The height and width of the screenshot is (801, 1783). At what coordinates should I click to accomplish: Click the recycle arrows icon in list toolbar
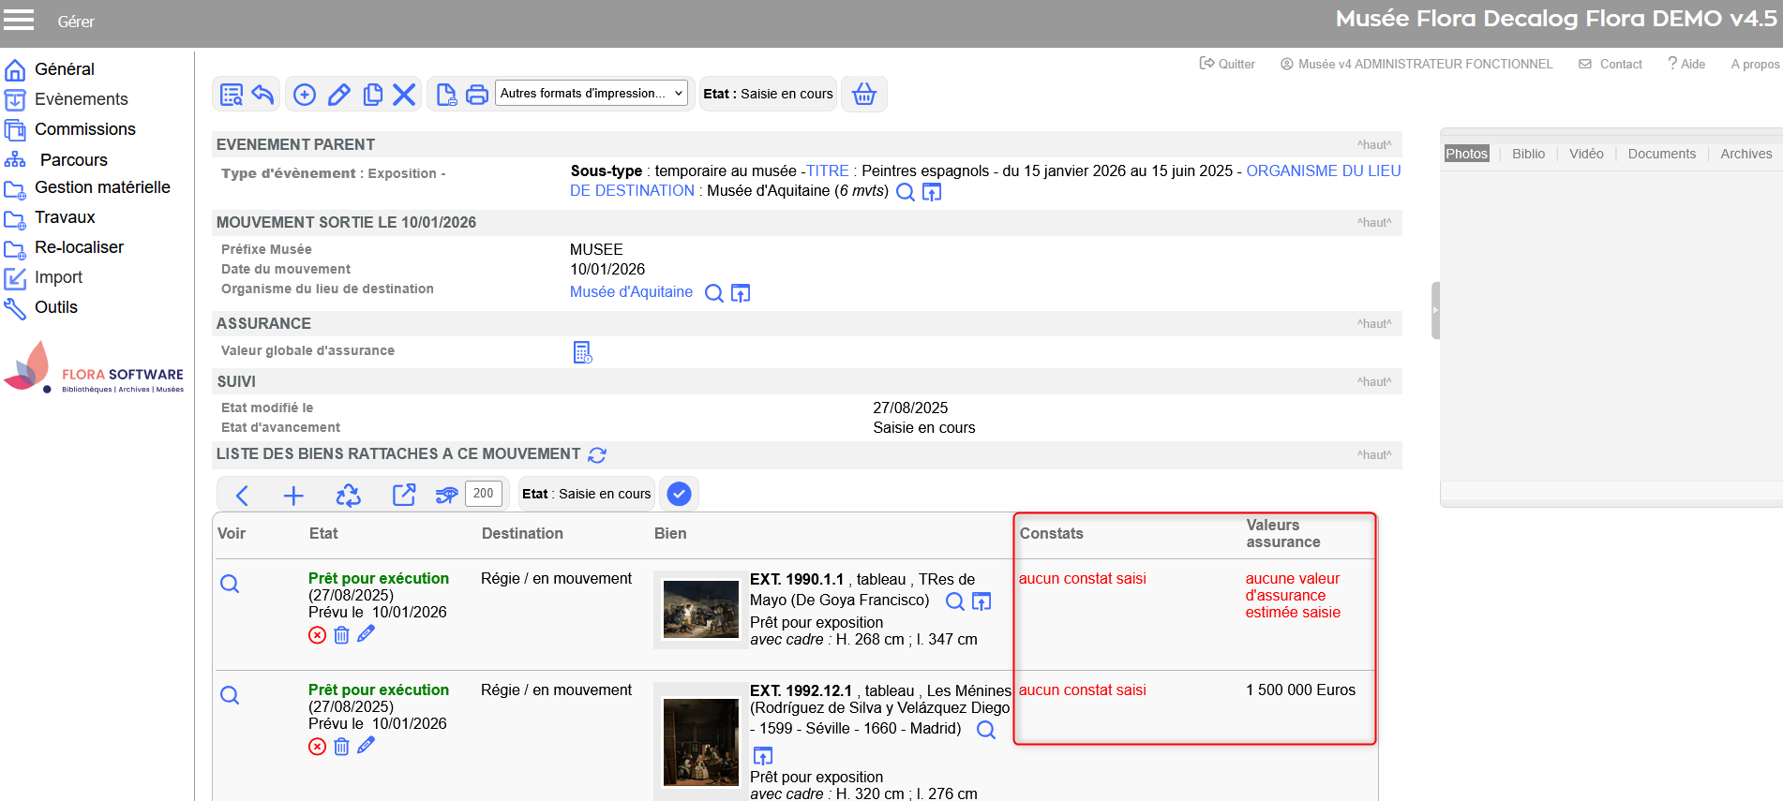(x=349, y=495)
